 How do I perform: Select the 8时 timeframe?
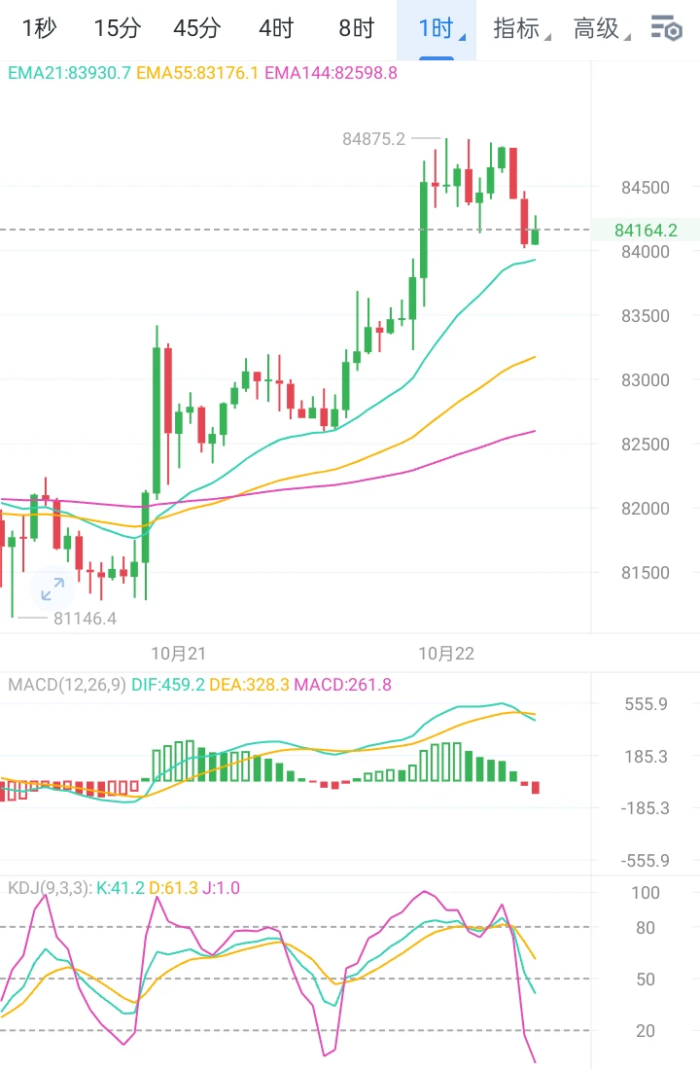(x=357, y=28)
